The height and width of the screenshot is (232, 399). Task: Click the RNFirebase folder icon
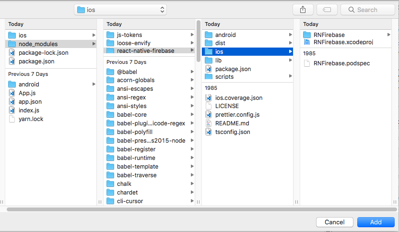click(307, 35)
